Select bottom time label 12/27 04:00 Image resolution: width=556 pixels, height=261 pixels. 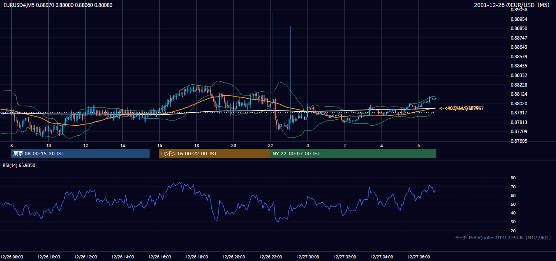click(382, 257)
